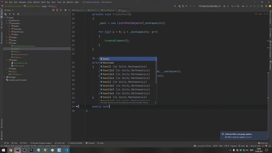Expand the Characters folder
Image resolution: width=272 pixels, height=153 pixels.
click(9, 29)
